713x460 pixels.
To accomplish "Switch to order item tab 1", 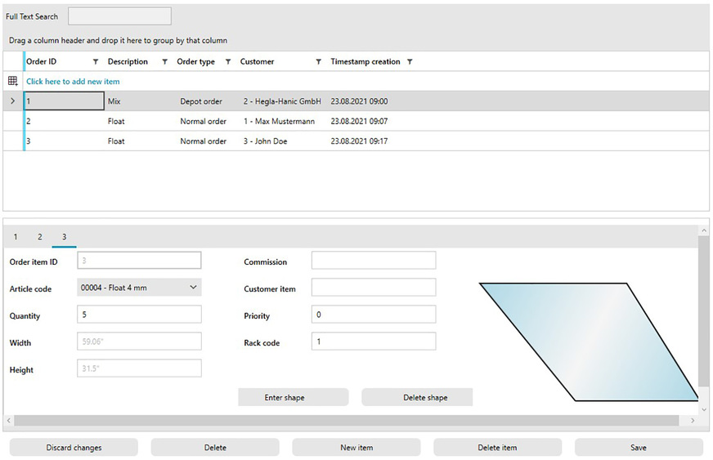I will coord(16,237).
